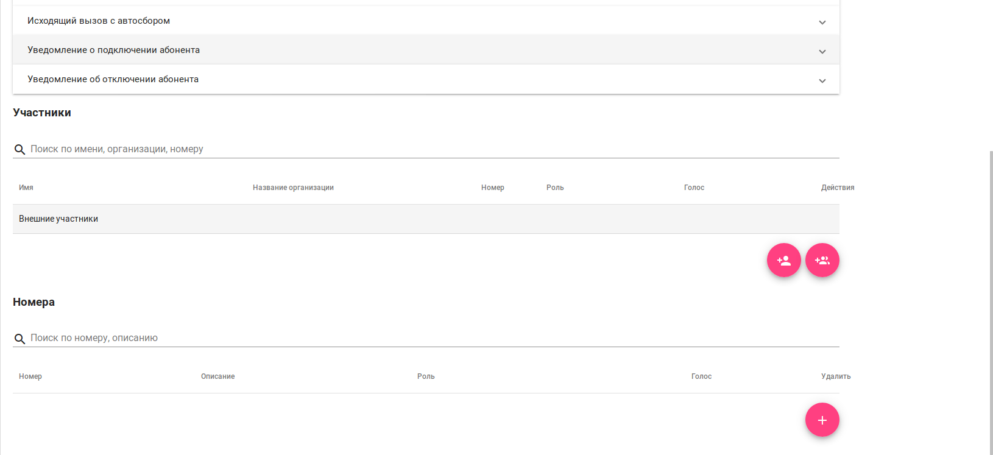Click participants table "Голос" column header
993x455 pixels.
[694, 188]
